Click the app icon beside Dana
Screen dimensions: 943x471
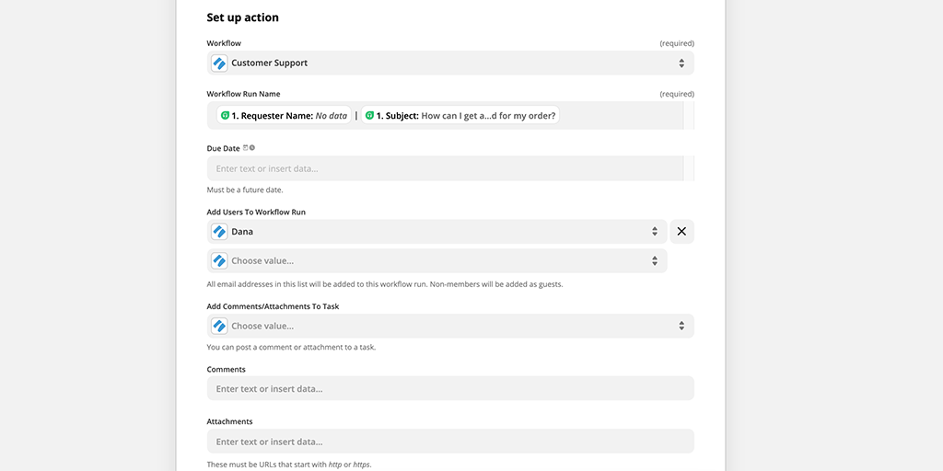click(219, 231)
